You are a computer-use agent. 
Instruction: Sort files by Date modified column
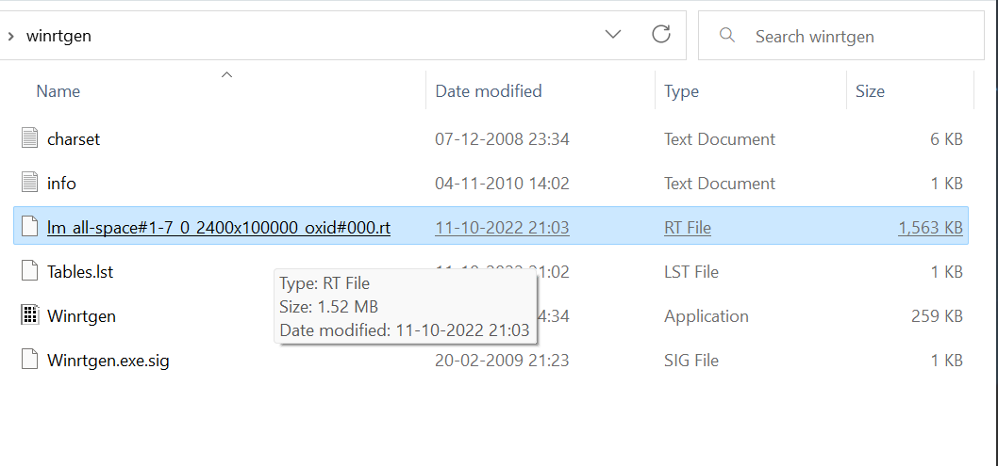(x=489, y=91)
